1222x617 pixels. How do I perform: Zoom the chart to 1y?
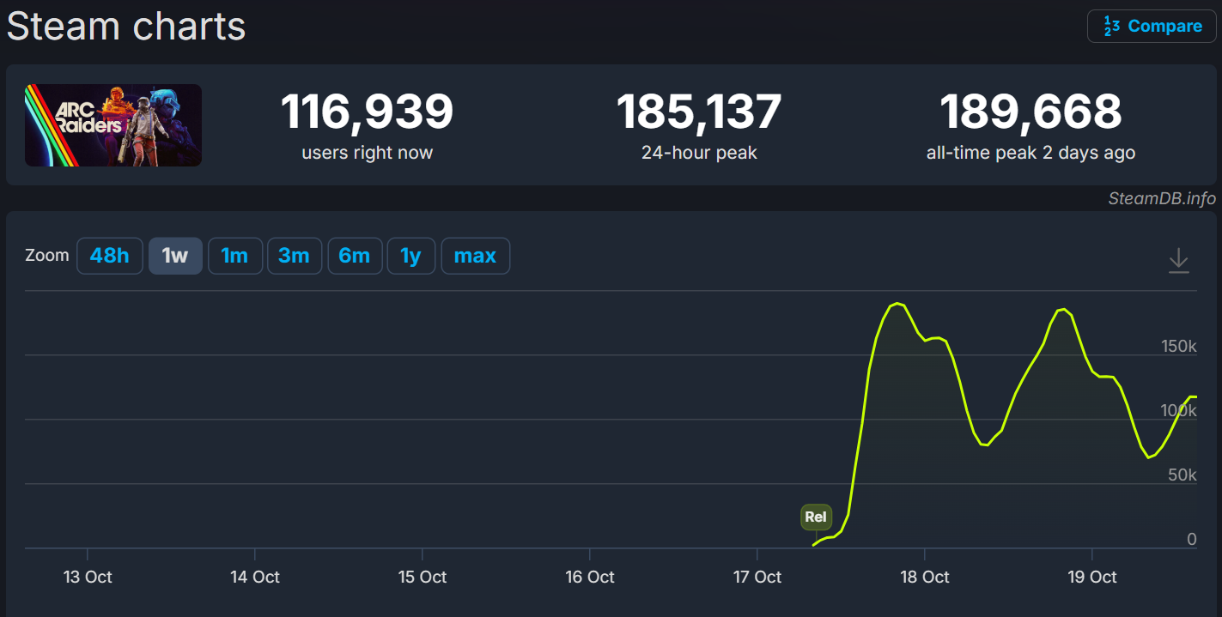[410, 256]
